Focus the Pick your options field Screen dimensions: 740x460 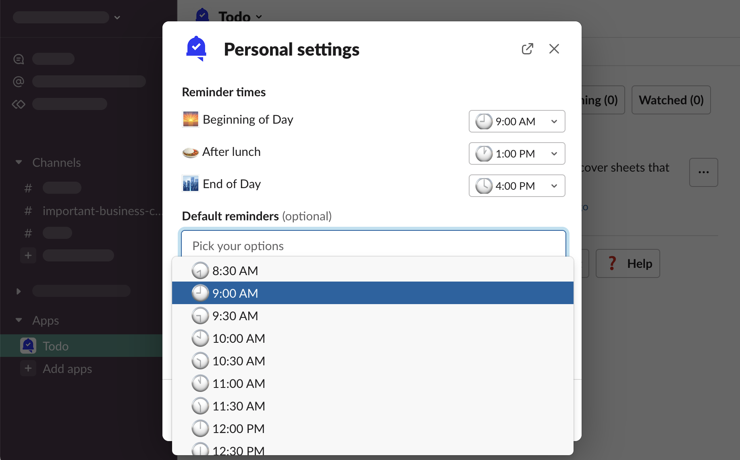pos(373,246)
